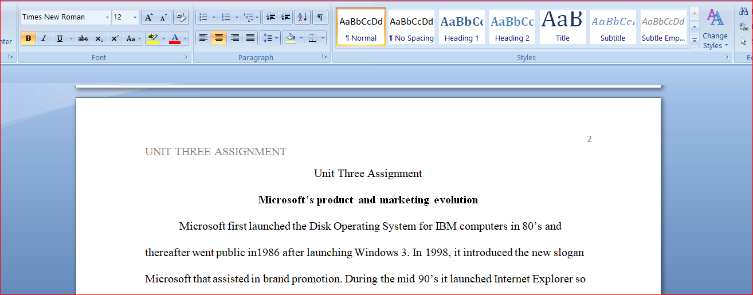Click the title Unit Three Assignment
The image size is (753, 295).
pos(368,174)
